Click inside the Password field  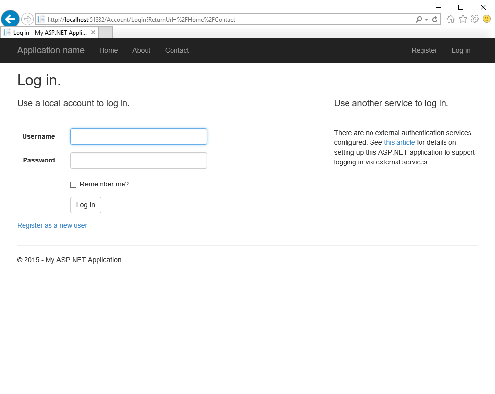pos(138,160)
